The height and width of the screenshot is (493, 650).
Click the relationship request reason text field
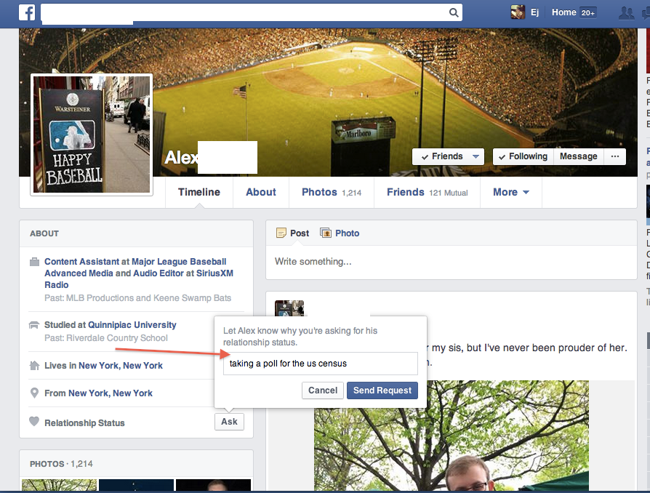321,364
